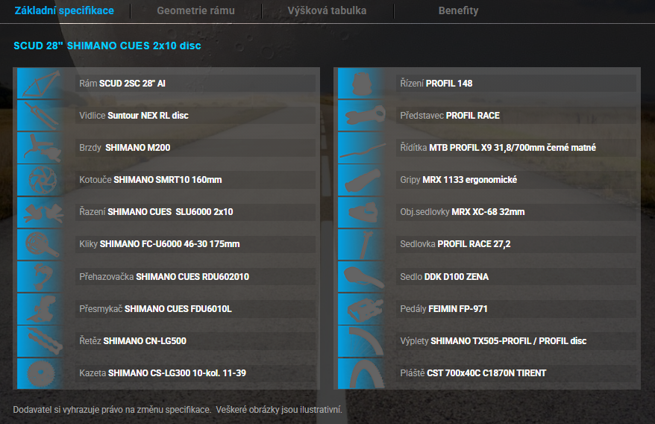Image resolution: width=655 pixels, height=424 pixels.
Task: Select the Kotouče SHIMANO SMRT10 160mm row
Action: coord(195,180)
